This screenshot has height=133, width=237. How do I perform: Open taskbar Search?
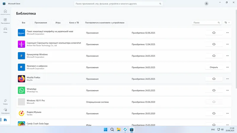(x=112, y=129)
